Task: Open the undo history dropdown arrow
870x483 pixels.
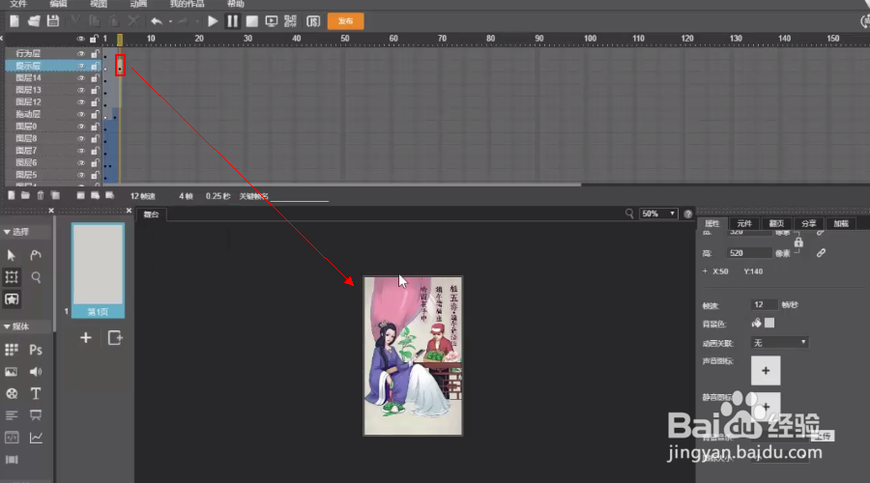Action: click(170, 21)
